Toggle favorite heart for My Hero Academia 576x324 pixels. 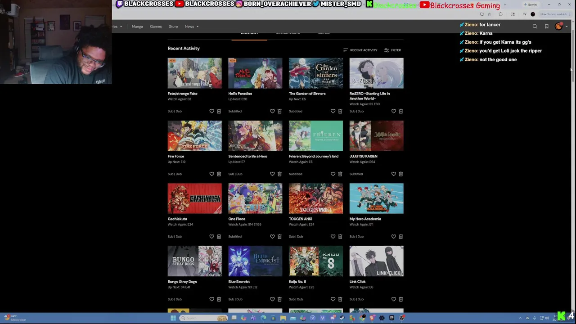click(393, 236)
